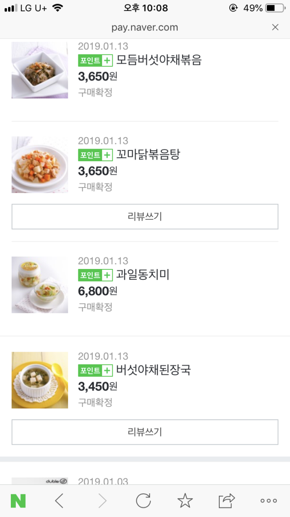Open the 모듬버섯야채볶음 product title

click(x=159, y=60)
